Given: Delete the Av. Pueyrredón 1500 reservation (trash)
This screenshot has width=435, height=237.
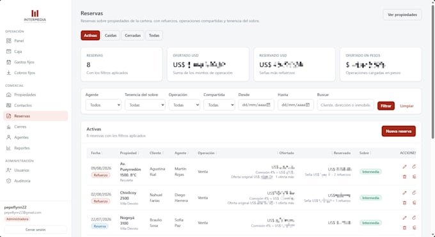Looking at the screenshot, I should click(404, 176).
